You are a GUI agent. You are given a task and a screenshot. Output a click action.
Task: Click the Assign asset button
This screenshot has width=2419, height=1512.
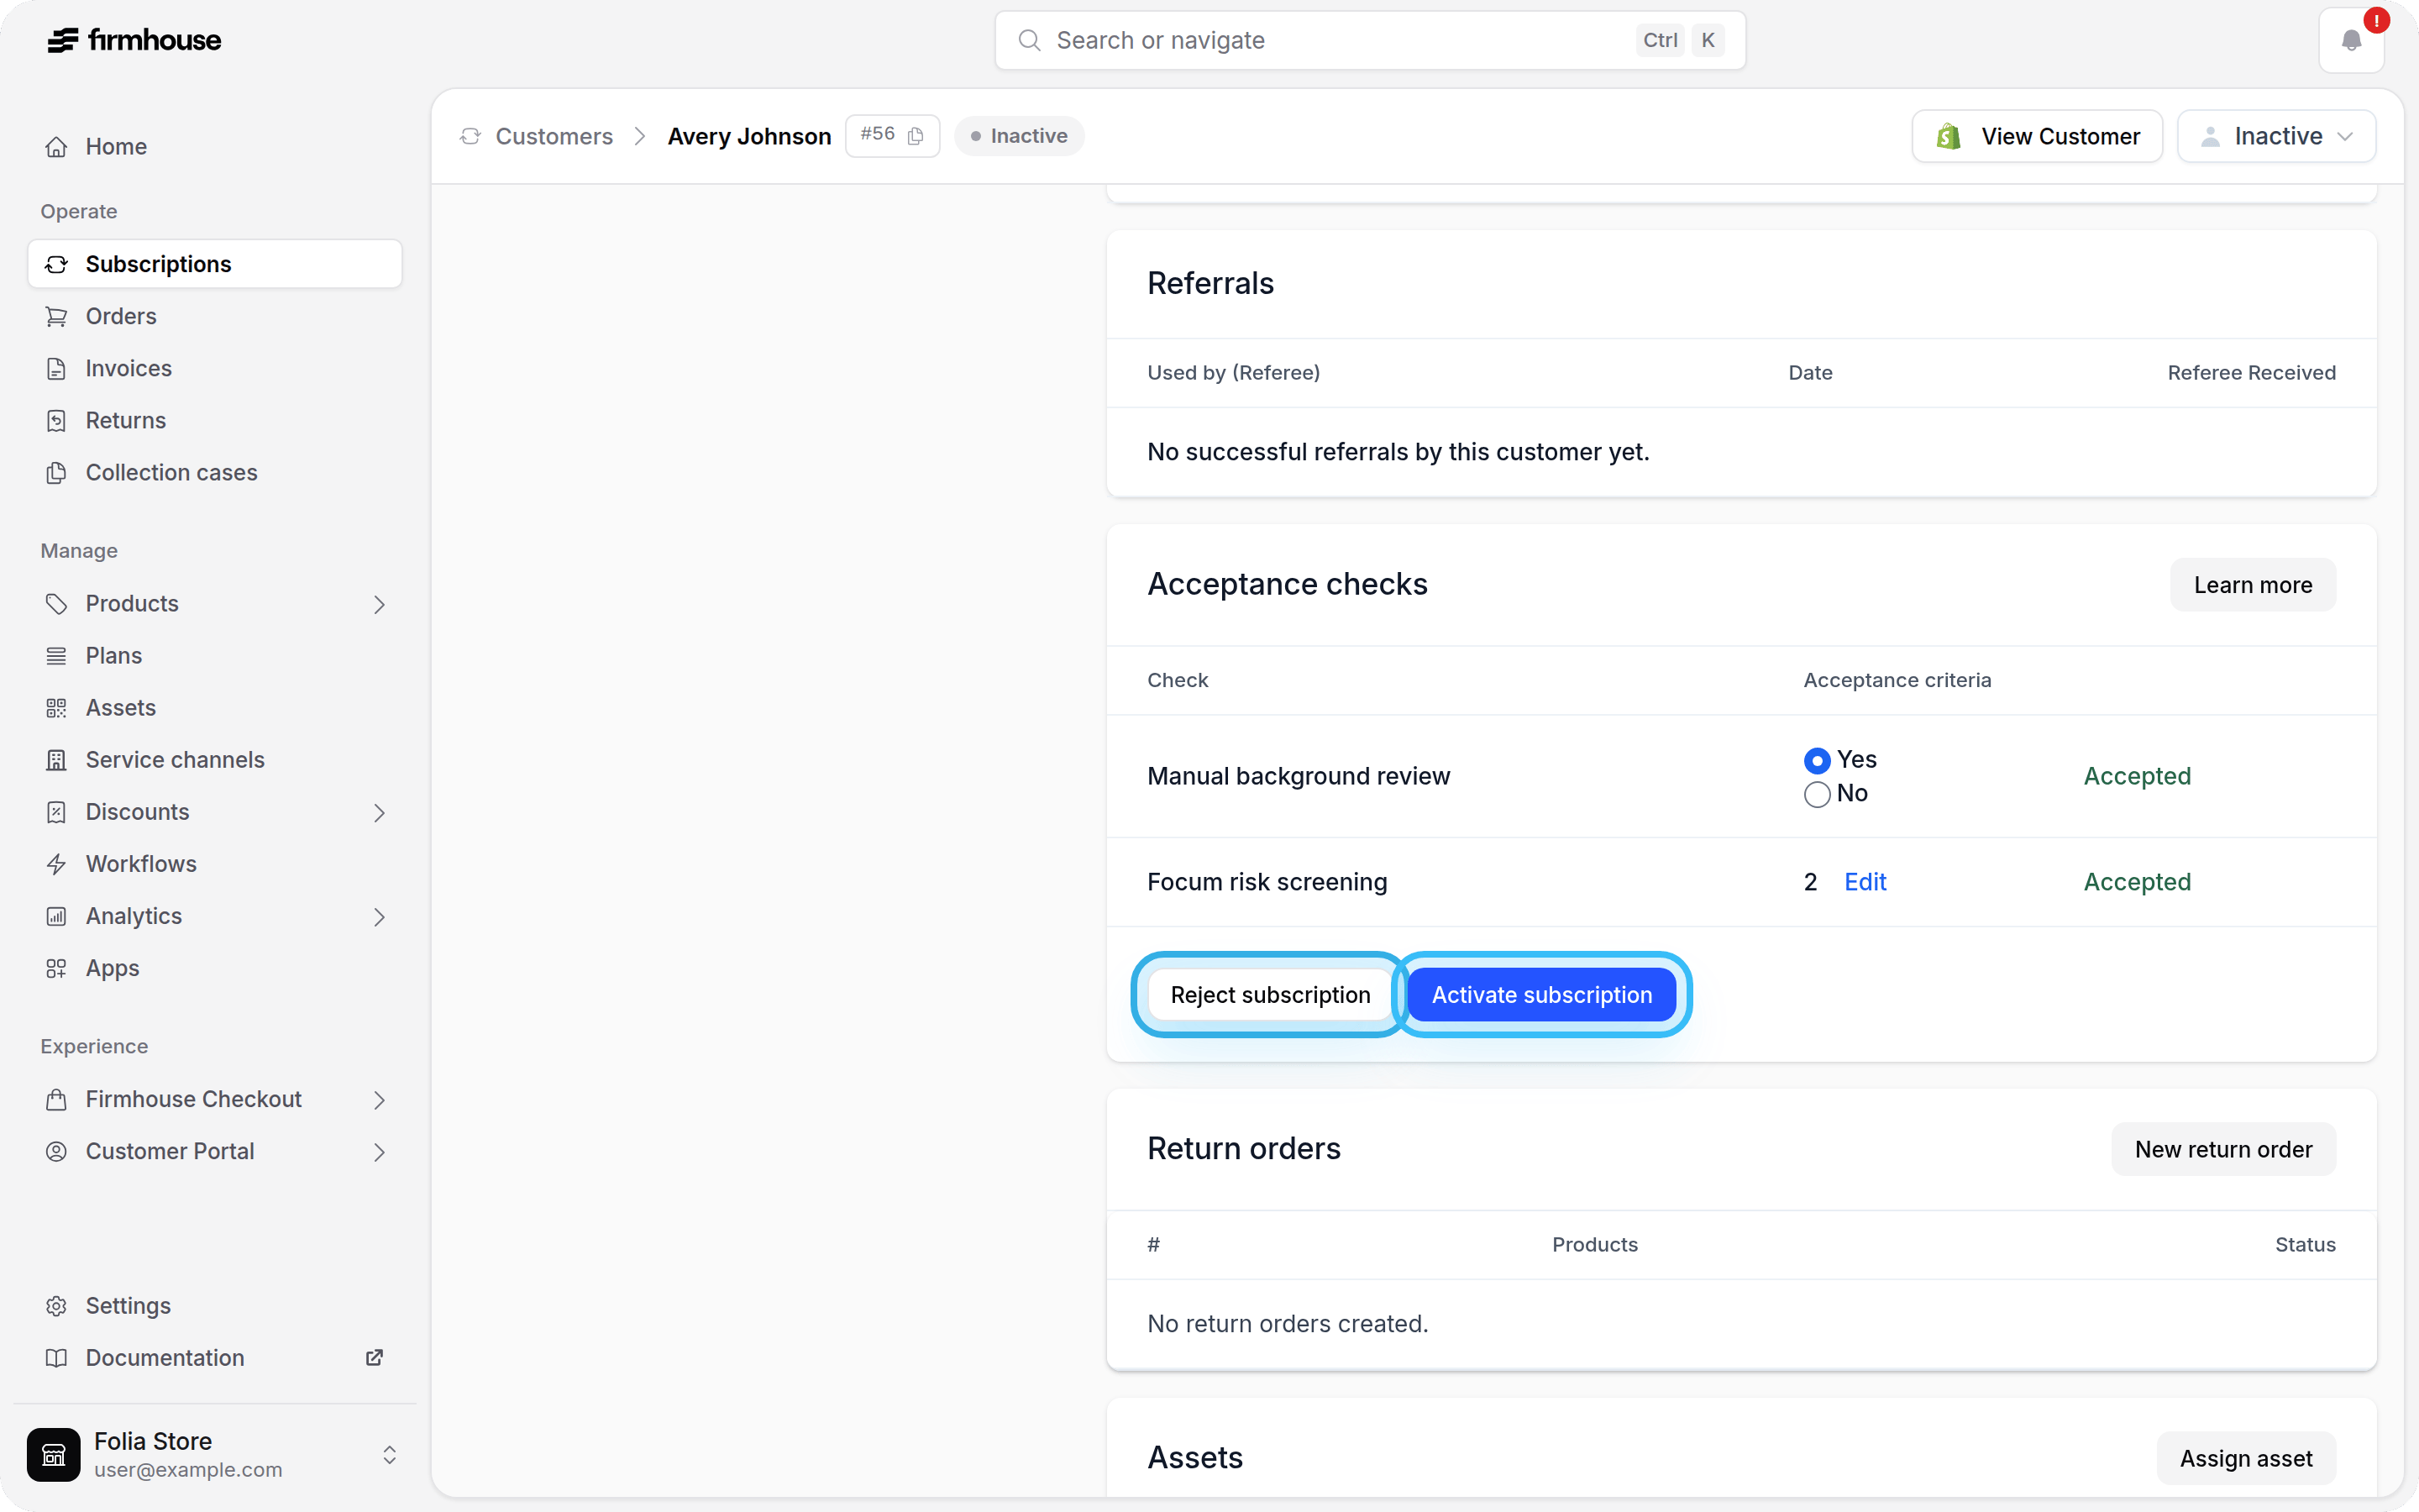pos(2246,1458)
